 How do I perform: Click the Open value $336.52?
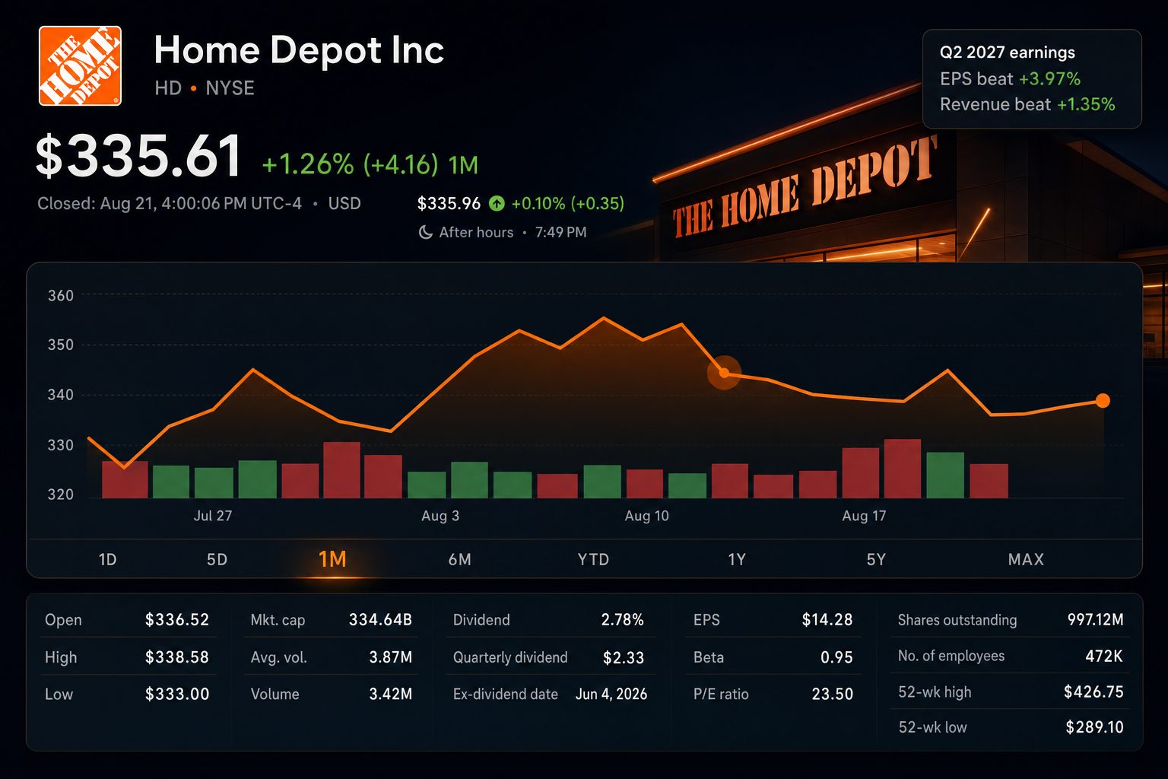(x=176, y=619)
